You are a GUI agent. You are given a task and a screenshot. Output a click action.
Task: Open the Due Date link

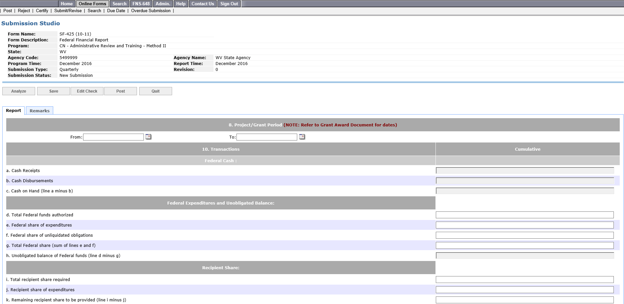coord(116,11)
